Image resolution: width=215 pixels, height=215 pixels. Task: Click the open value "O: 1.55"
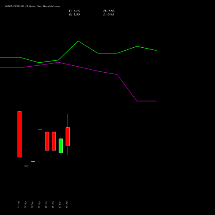74,15
